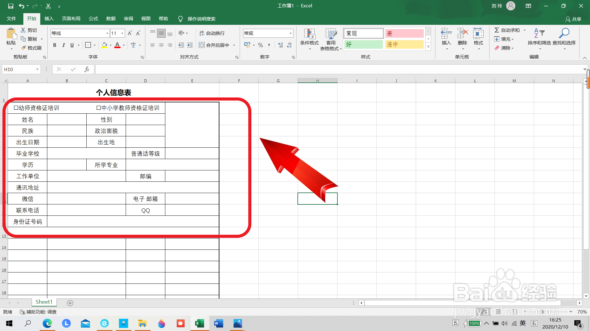
Task: Click the Format Painter brush icon
Action: [24, 48]
